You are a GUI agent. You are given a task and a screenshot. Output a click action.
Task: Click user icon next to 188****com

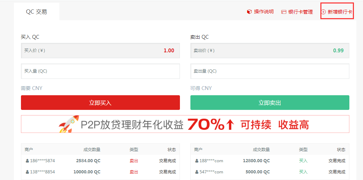tap(197, 161)
